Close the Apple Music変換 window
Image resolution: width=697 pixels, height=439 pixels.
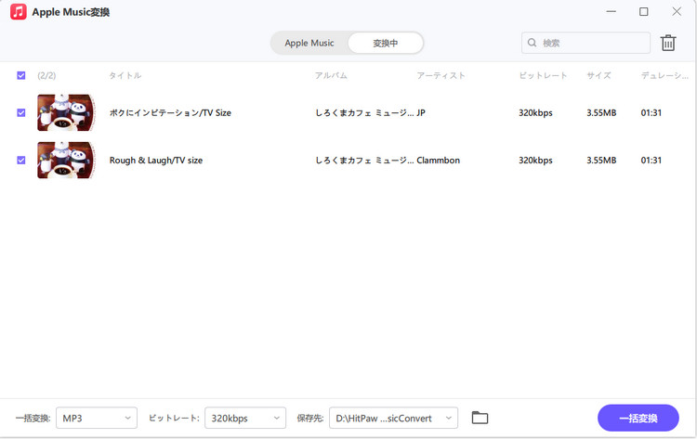click(677, 11)
